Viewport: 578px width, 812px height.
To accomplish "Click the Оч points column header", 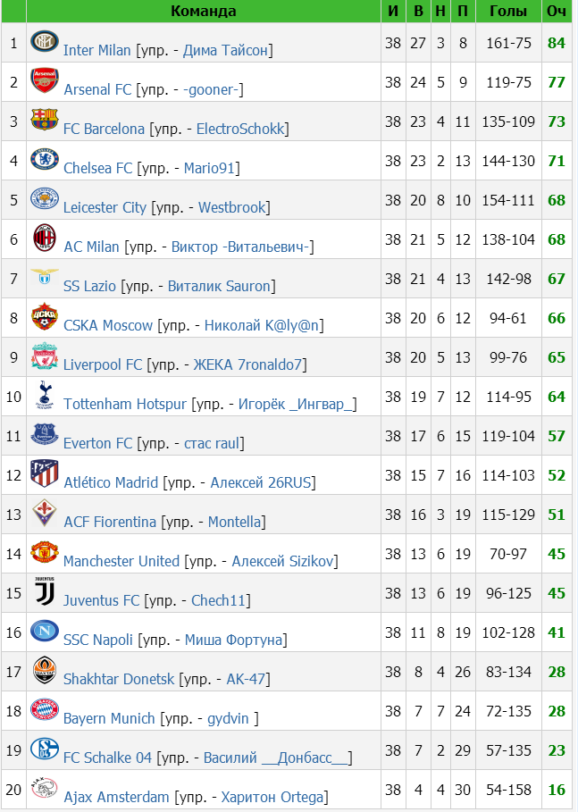I will [x=557, y=11].
